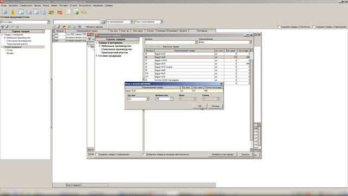The width and height of the screenshot is (348, 196).
Task: Select 'Шкафы' in the main groups tree
Action: point(10,53)
